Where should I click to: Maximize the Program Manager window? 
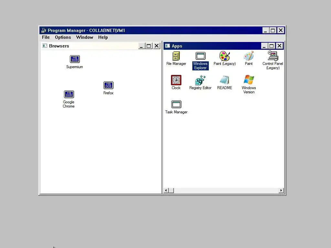[273, 30]
